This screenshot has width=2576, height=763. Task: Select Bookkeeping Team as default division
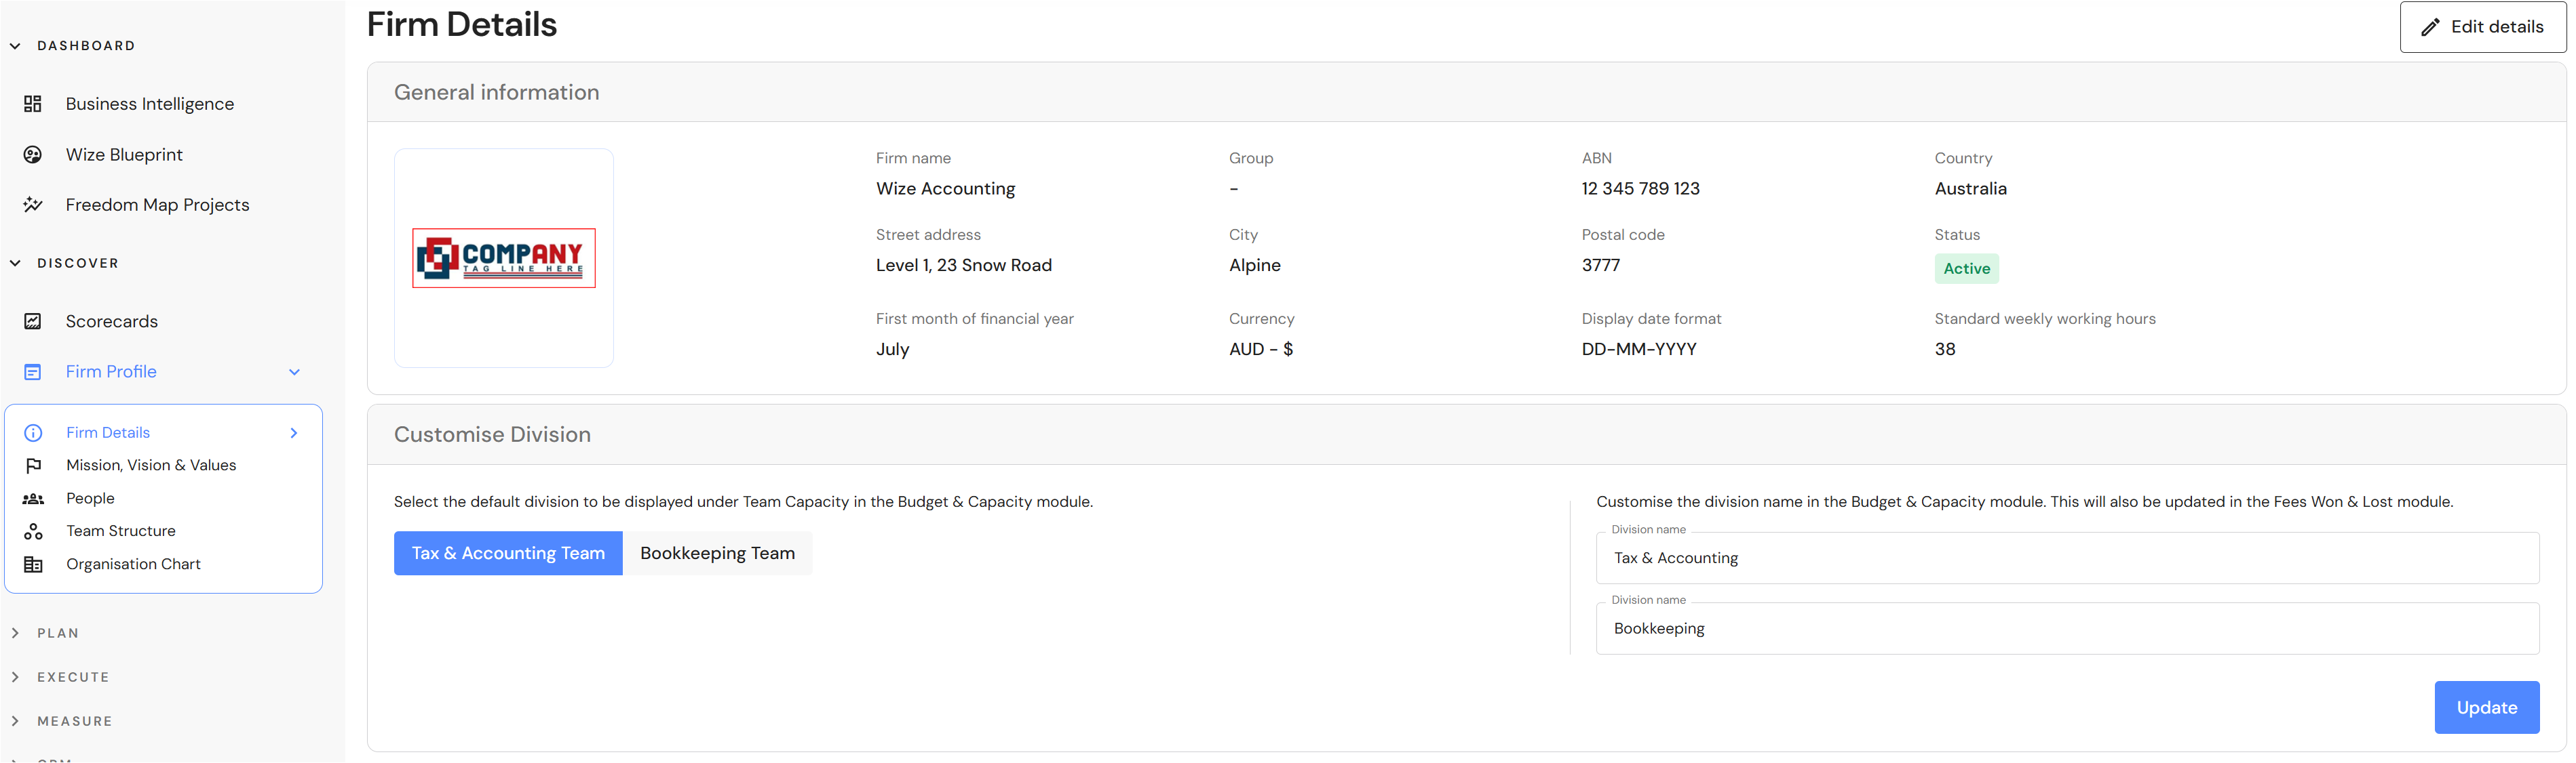717,553
